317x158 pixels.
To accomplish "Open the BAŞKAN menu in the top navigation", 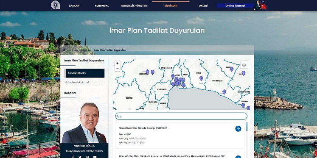I will pos(74,6).
